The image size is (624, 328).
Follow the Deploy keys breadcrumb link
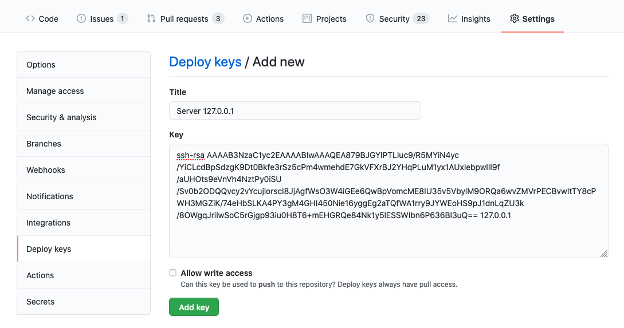point(205,62)
